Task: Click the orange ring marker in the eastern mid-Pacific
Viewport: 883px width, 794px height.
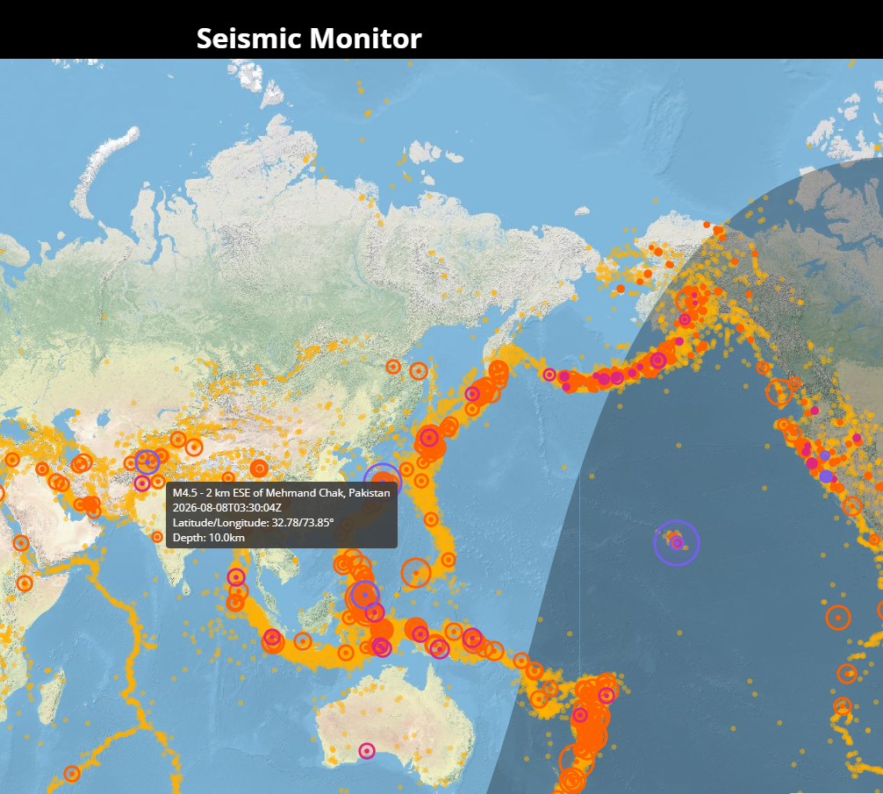Action: (x=838, y=618)
